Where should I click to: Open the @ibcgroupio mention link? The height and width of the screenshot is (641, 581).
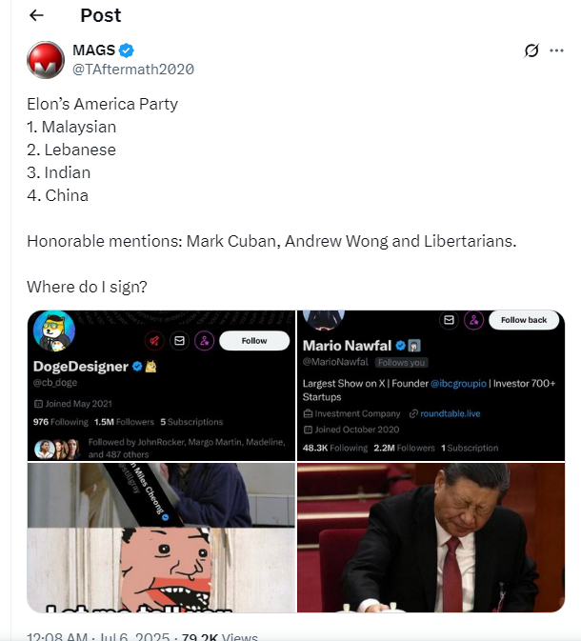tap(458, 384)
